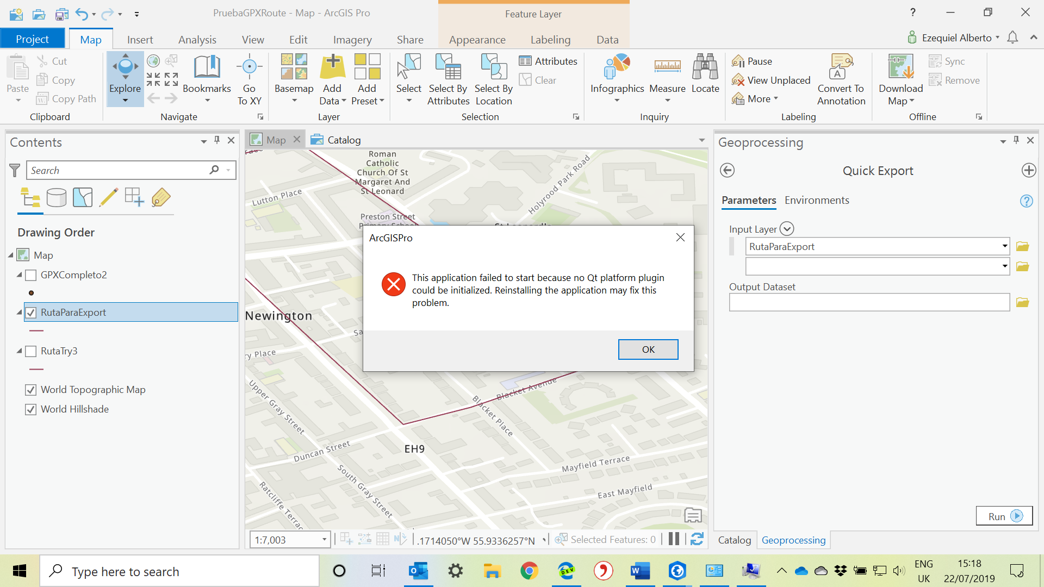Toggle the RutaTry3 layer checkbox
This screenshot has height=587, width=1044.
point(31,351)
